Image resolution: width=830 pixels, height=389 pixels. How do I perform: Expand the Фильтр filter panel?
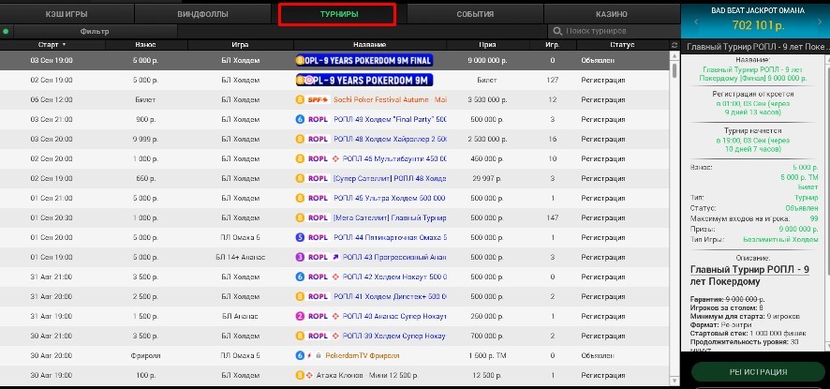[94, 31]
